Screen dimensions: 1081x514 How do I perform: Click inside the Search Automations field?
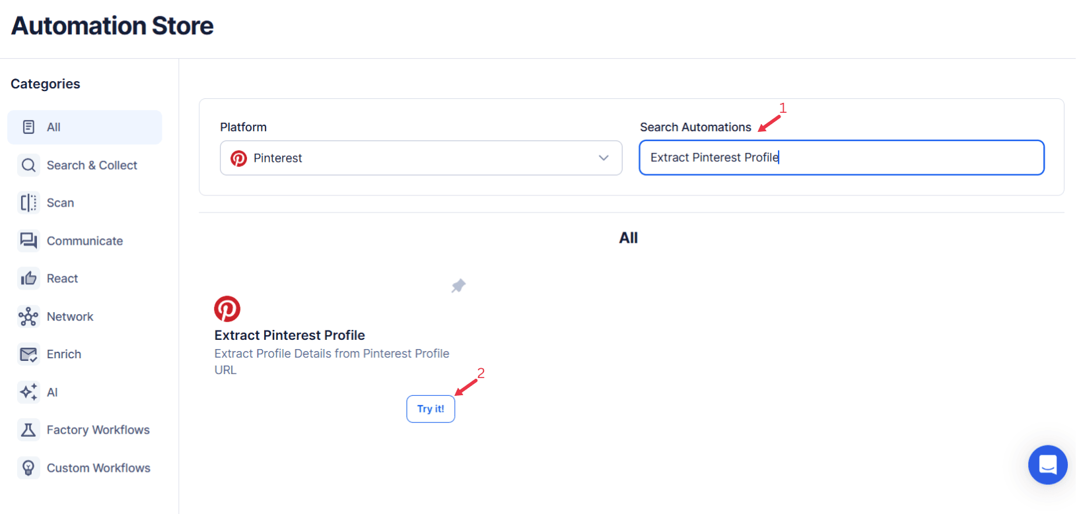(x=841, y=158)
